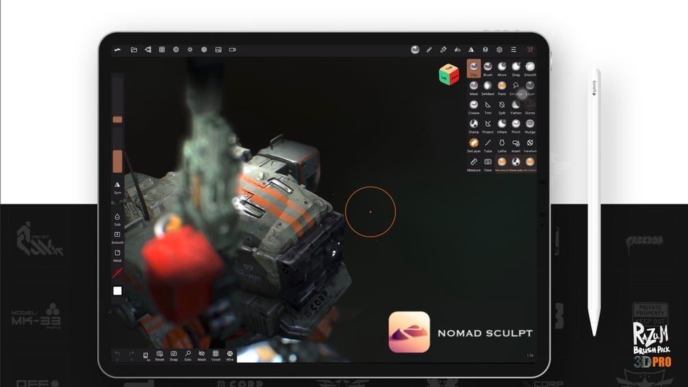Viewport: 688px width, 387px height.
Task: Select the Flatten tool
Action: tap(515, 107)
